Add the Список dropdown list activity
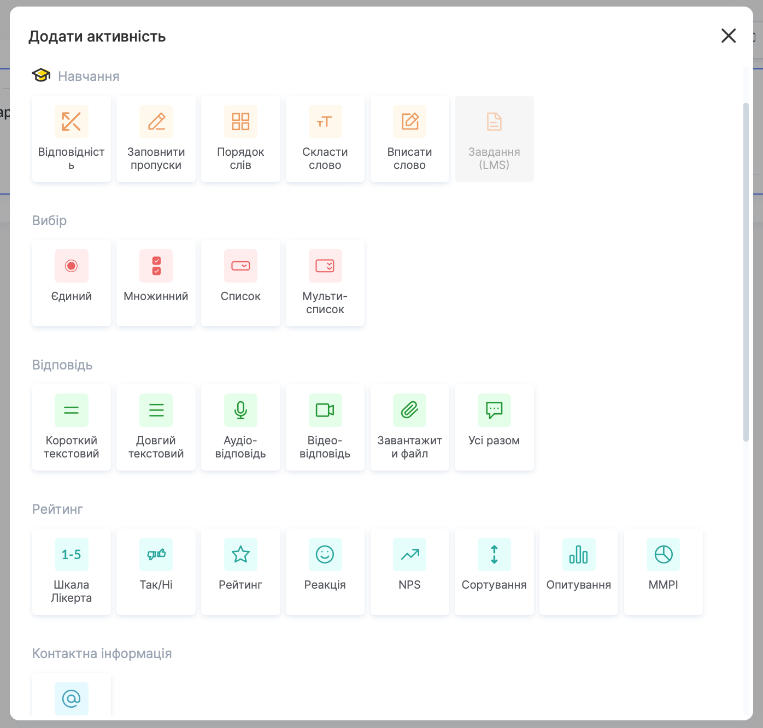The width and height of the screenshot is (763, 728). pos(240,283)
